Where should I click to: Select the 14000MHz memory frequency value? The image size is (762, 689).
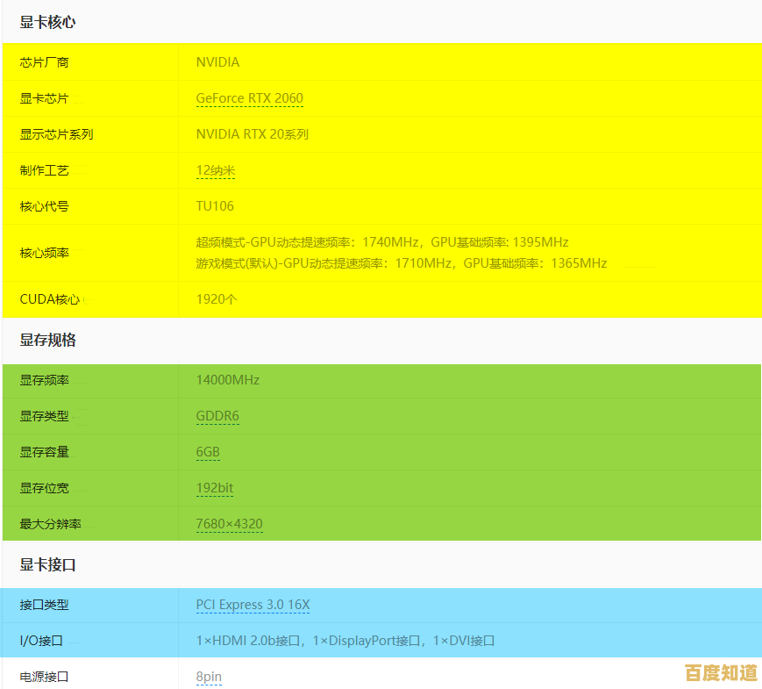click(225, 380)
